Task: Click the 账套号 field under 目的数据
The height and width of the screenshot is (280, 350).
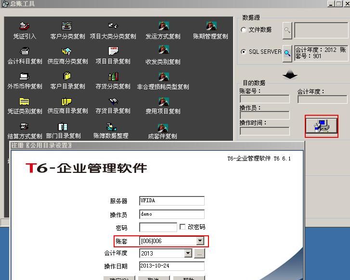Action: tap(264, 99)
